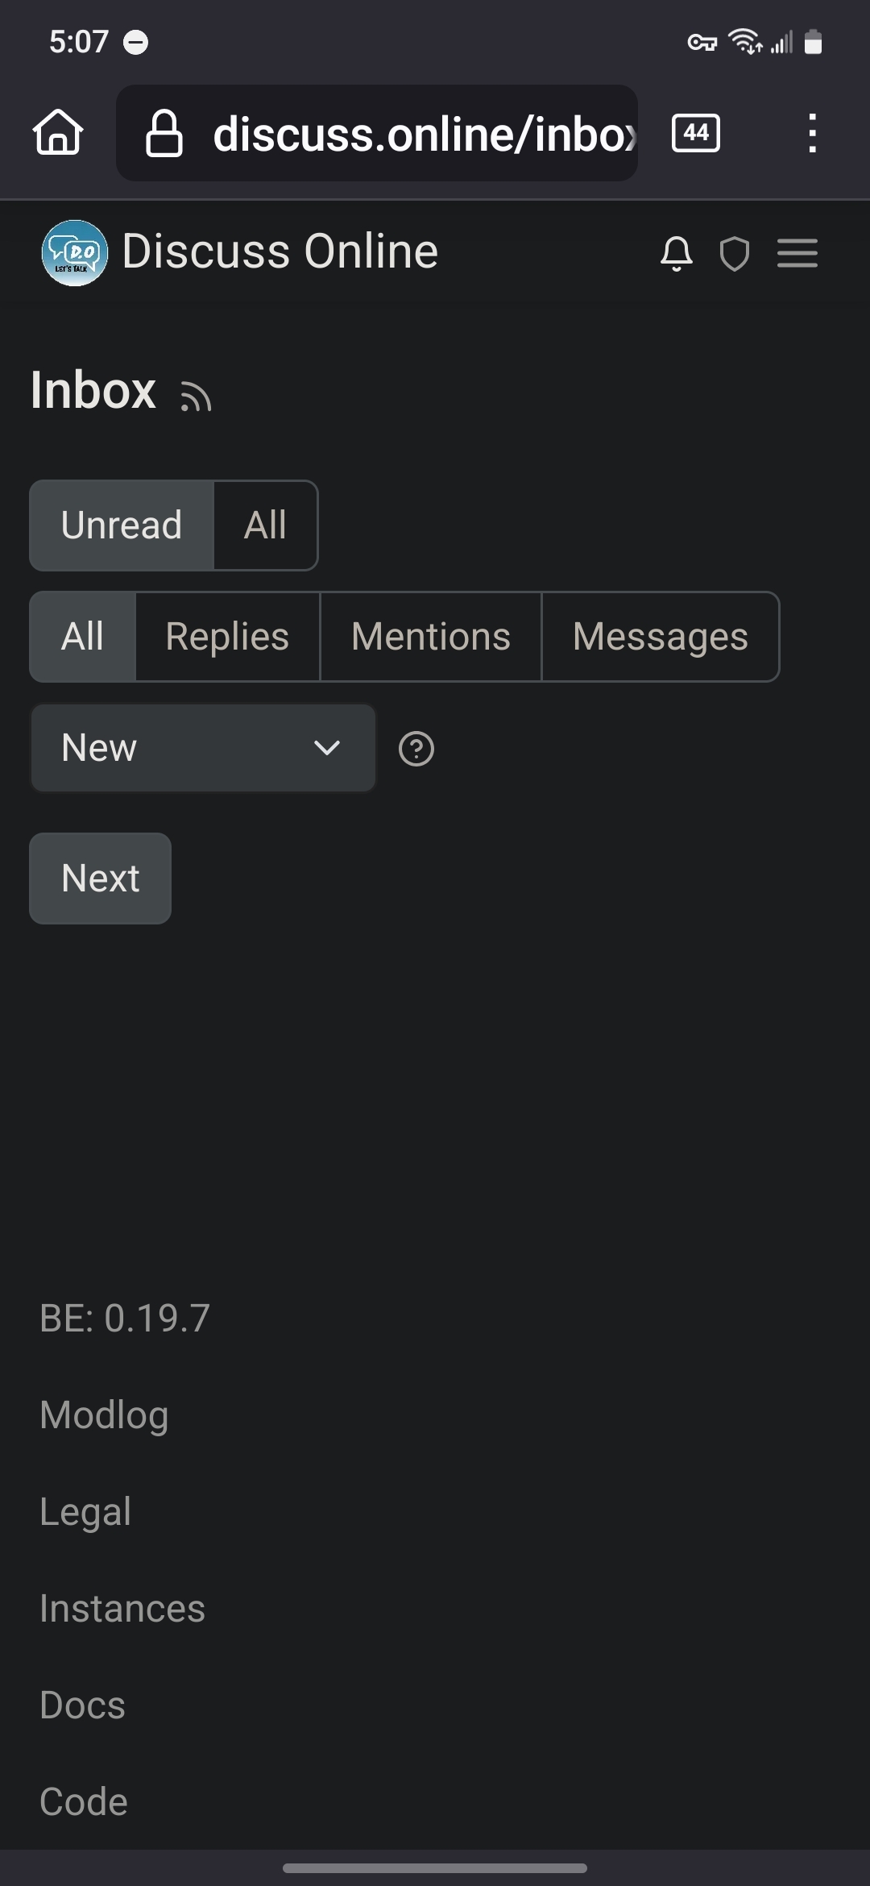Switch to All in the Unread/All toggle
870x1886 pixels.
click(x=265, y=526)
